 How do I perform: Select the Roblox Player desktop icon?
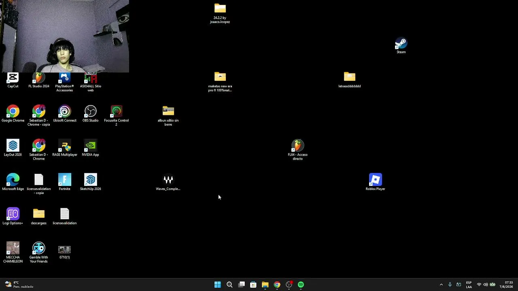(x=376, y=183)
